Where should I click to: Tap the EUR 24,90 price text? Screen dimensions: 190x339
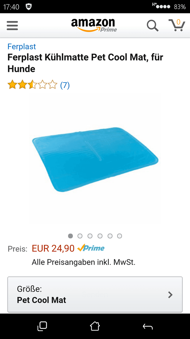(x=53, y=248)
